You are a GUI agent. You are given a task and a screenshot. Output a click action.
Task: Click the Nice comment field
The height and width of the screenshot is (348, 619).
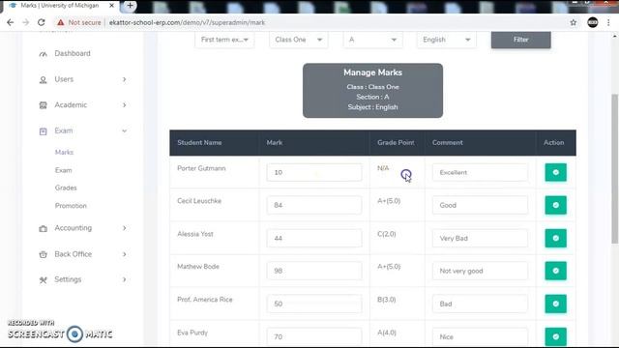pyautogui.click(x=480, y=336)
